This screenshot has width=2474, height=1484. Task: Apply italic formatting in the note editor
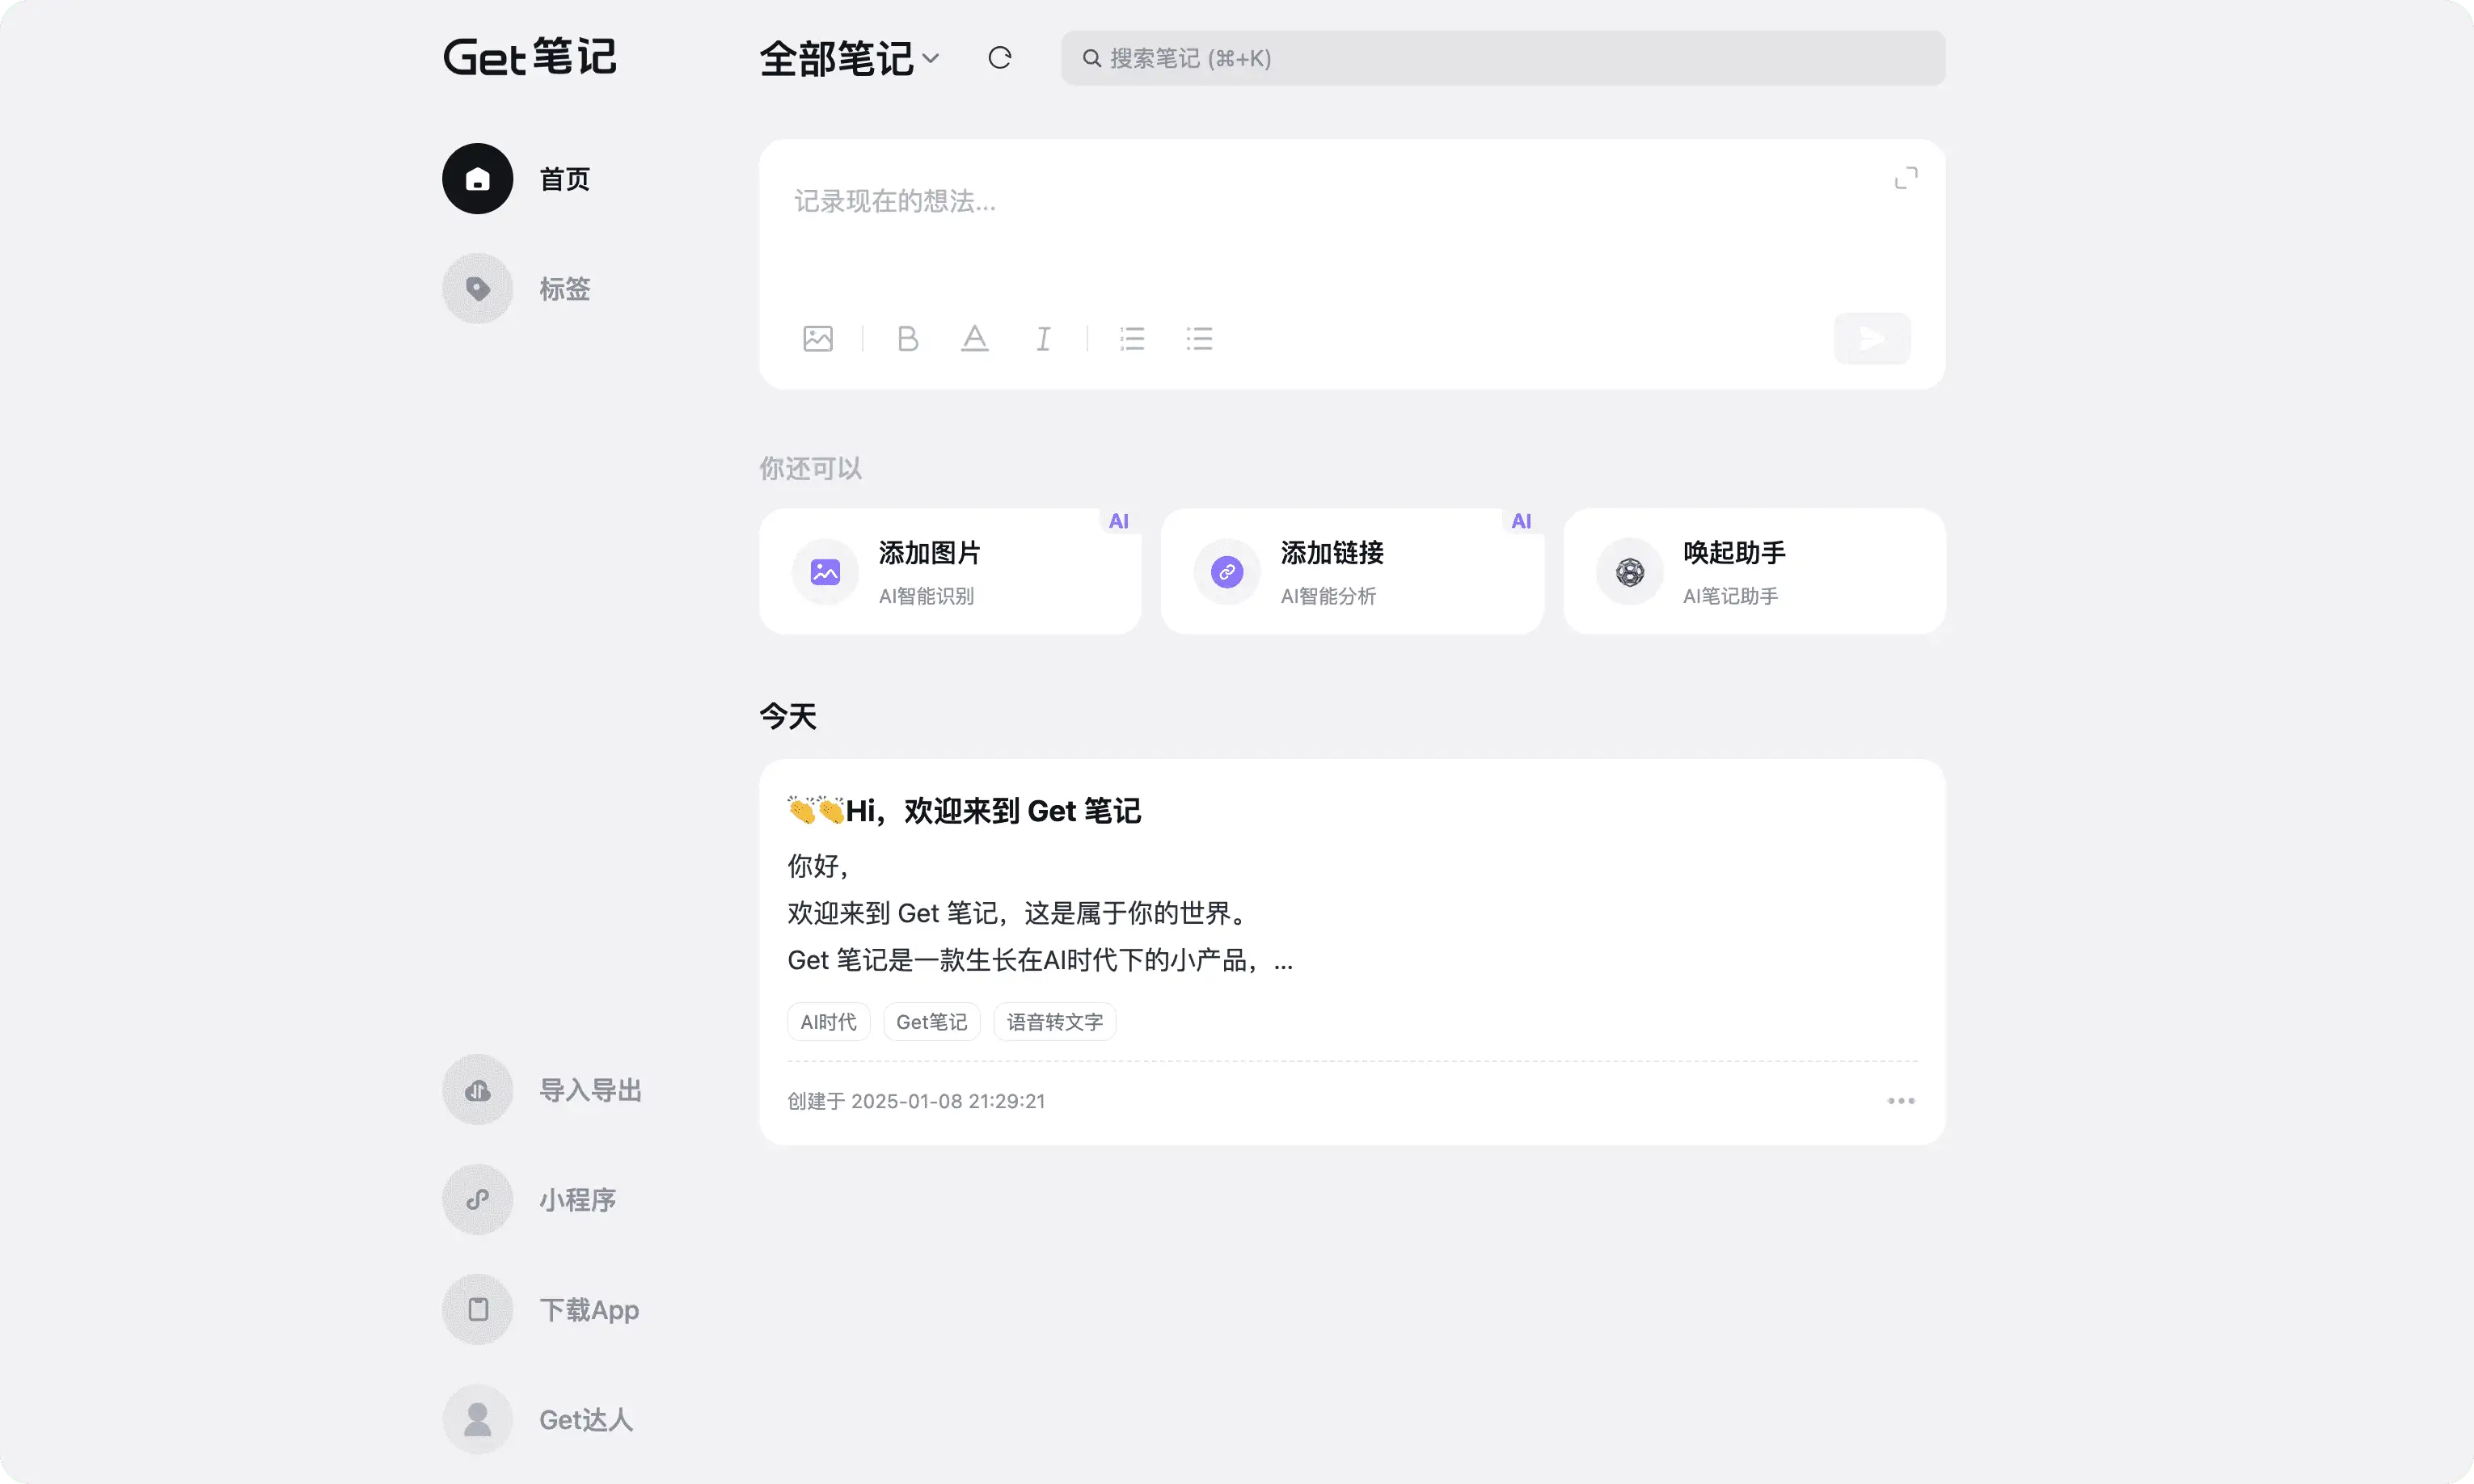(1042, 338)
